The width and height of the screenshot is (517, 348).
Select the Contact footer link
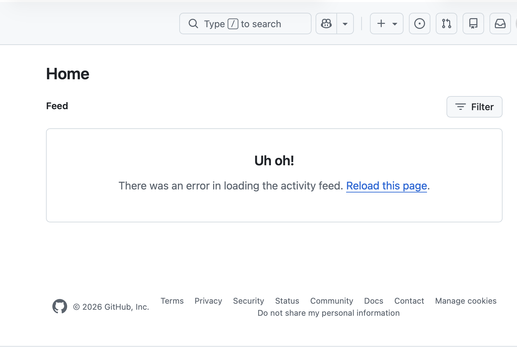point(409,301)
